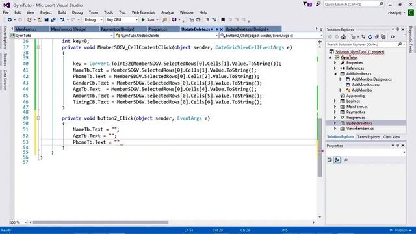Click the Find in Files toolbar icon
The image size is (416, 234).
164,20
